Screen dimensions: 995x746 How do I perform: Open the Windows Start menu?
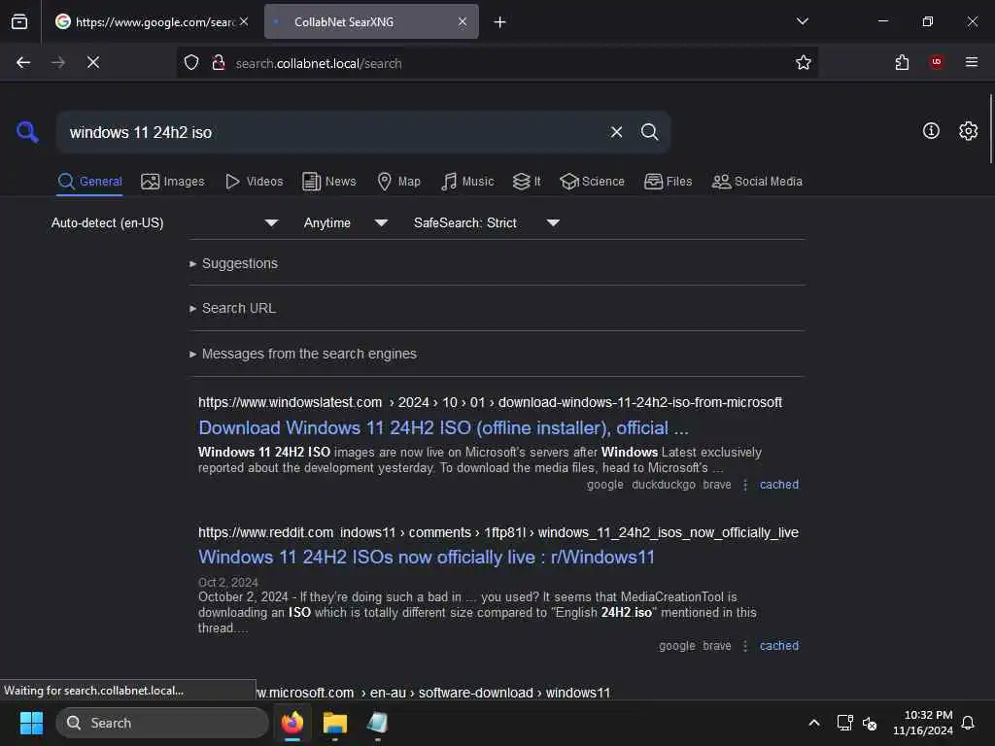coord(31,723)
